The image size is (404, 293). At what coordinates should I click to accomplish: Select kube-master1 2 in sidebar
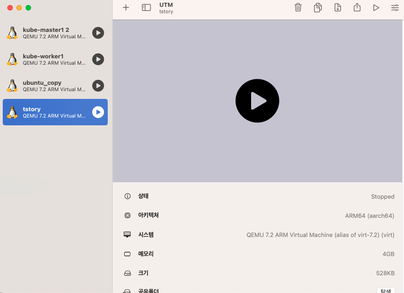[x=55, y=33]
